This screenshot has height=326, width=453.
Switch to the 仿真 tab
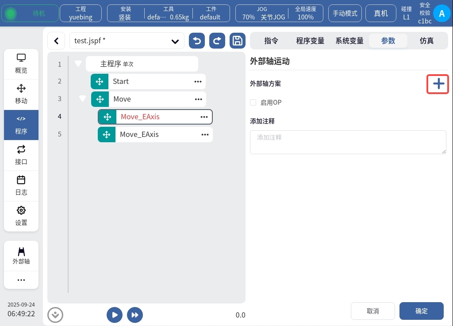click(x=426, y=41)
